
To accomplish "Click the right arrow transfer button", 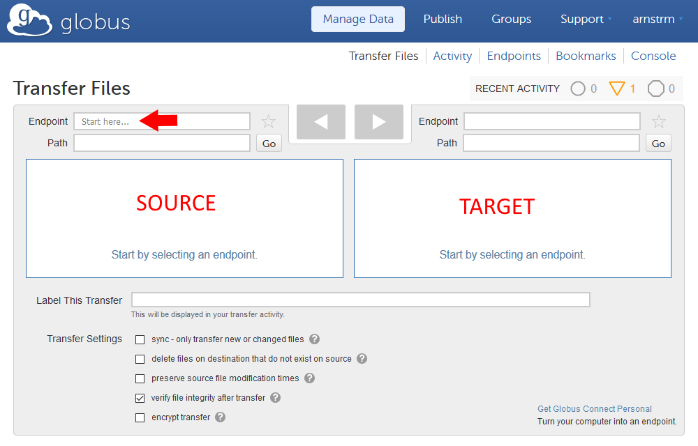I will tap(379, 122).
